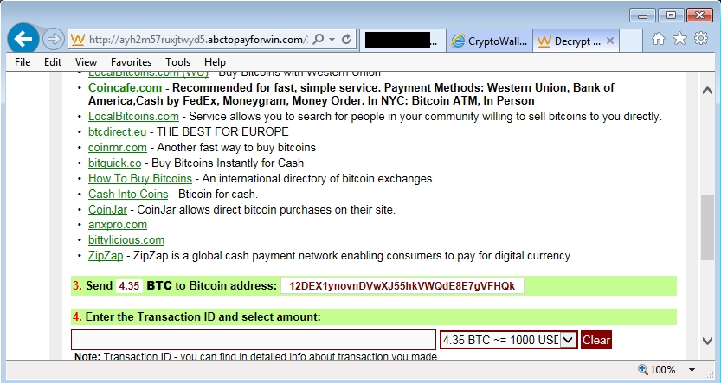Viewport: 721px width, 383px height.
Task: Open the Favorites menu
Action: tap(131, 62)
